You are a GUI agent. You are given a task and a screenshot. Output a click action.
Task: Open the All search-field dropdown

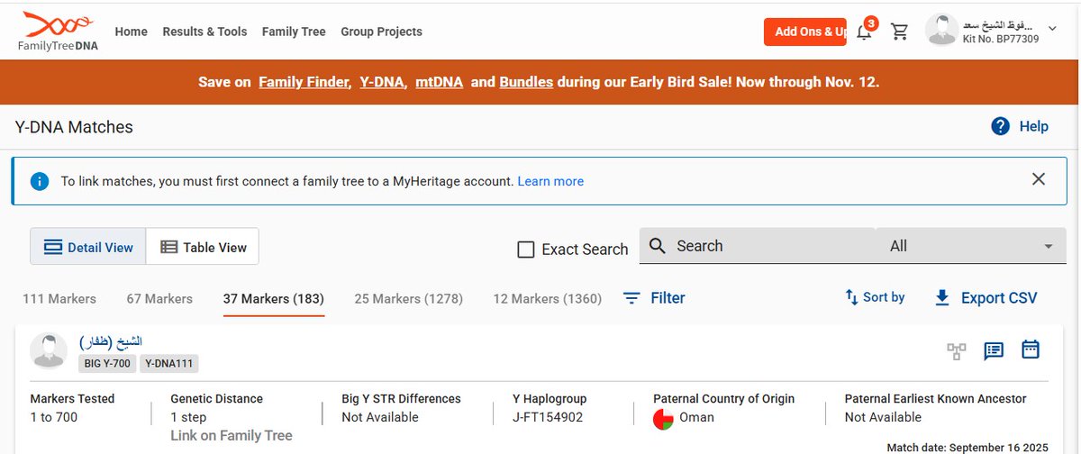tap(971, 246)
